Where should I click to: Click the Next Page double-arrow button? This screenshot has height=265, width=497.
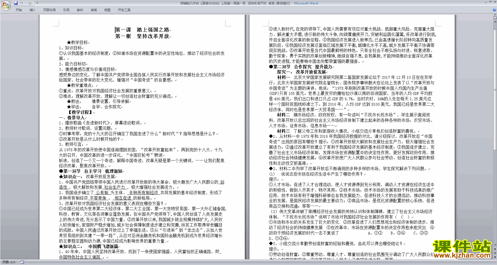tap(495, 257)
